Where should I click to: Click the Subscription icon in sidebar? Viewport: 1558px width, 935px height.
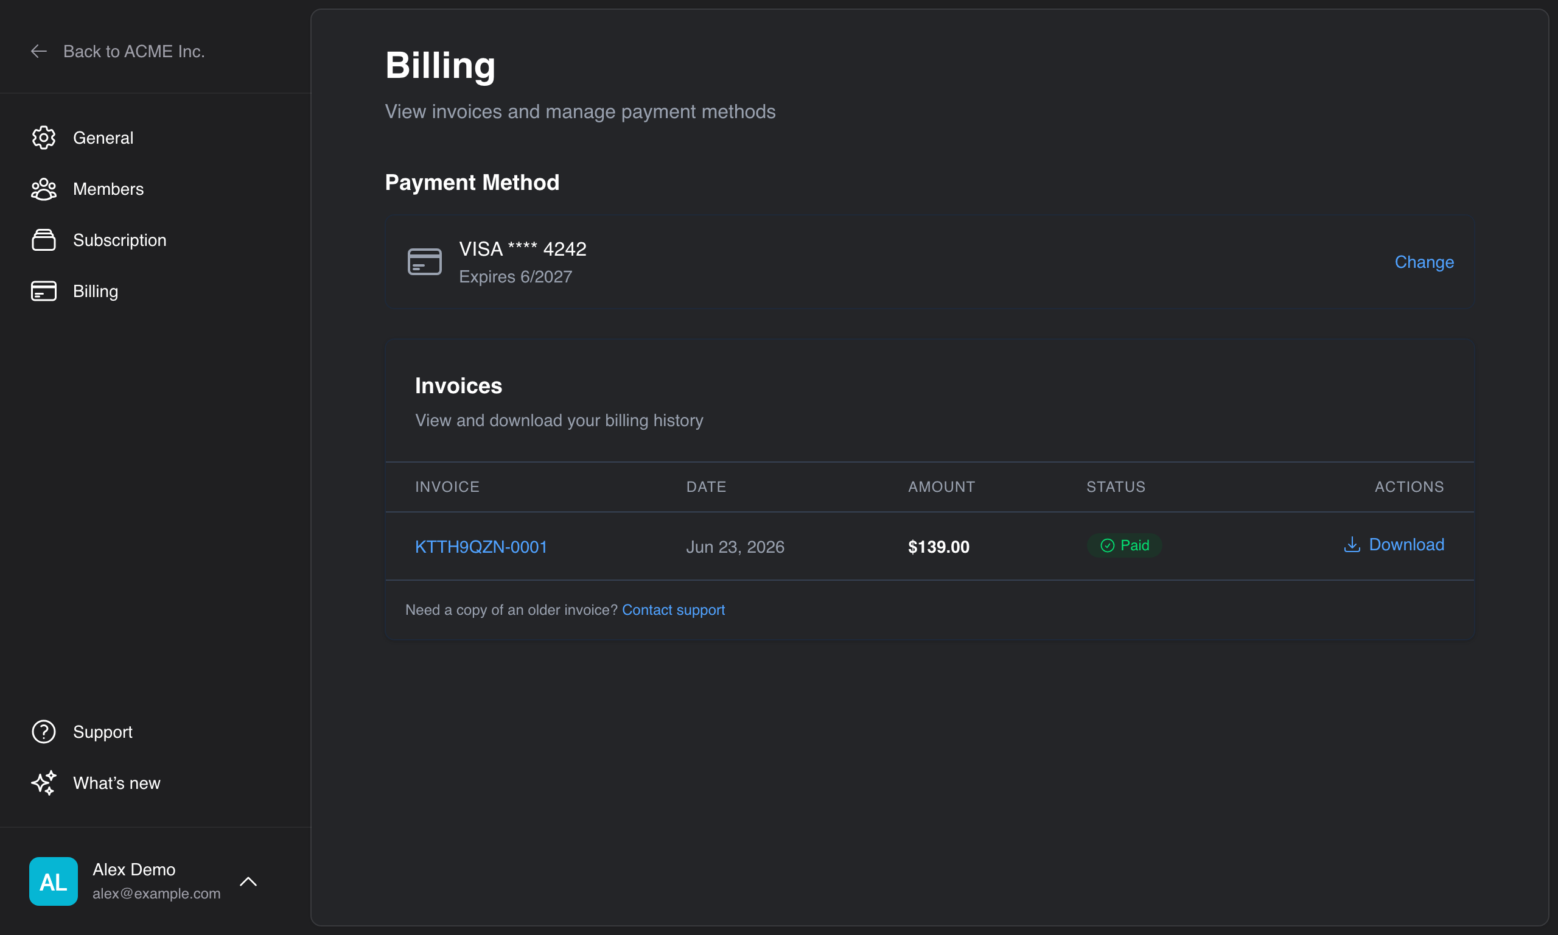43,240
